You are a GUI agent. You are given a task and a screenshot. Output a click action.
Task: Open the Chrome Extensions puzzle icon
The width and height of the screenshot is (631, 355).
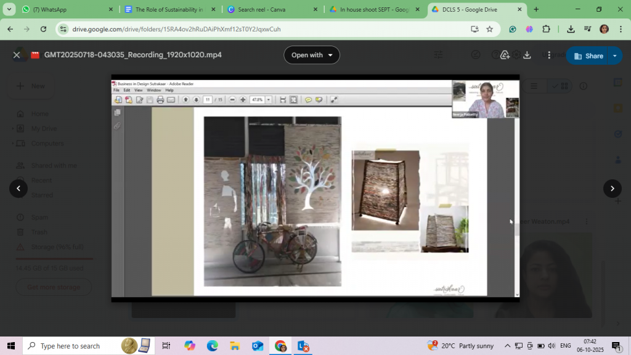(x=546, y=29)
